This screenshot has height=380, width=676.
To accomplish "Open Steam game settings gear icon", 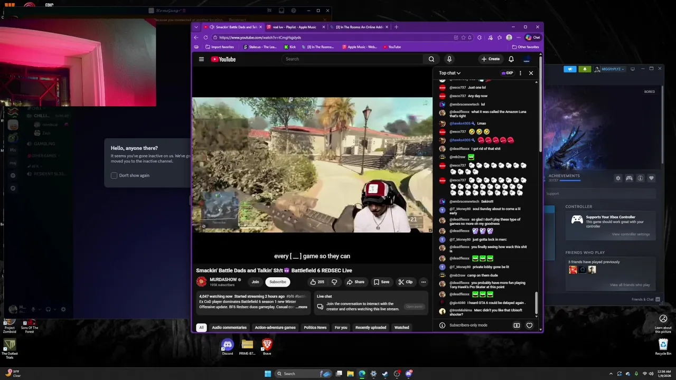I will pyautogui.click(x=618, y=178).
